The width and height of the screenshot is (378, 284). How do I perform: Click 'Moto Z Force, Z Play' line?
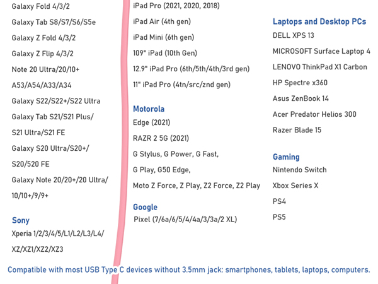197,186
